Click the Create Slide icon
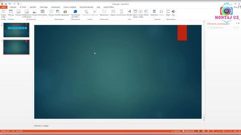 click(x=3, y=12)
